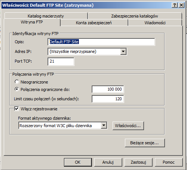Screen dimensions: 187x170
Task: Open the Adres IP combo box
Action: pos(87,51)
